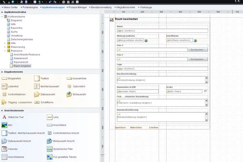Viewport: 243px width, 162px height.
Task: Open Detailansicht page in tree
Action: pyautogui.click(x=19, y=58)
